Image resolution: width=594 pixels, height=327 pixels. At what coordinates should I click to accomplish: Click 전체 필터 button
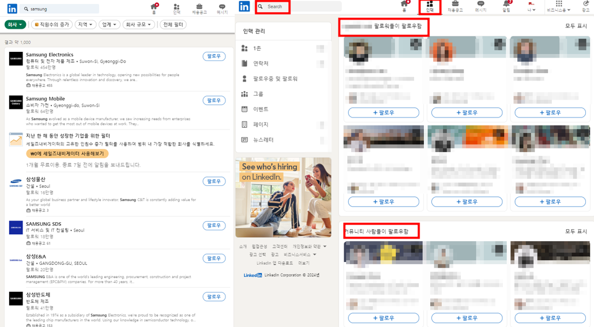tap(173, 25)
